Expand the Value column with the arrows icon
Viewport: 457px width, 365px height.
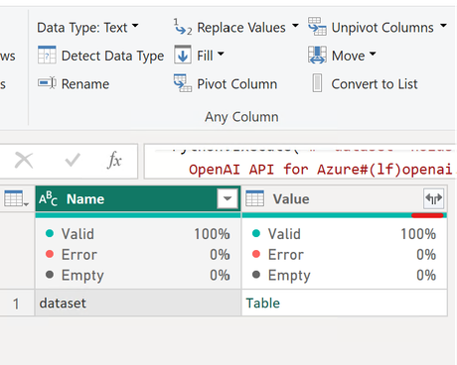click(x=434, y=198)
